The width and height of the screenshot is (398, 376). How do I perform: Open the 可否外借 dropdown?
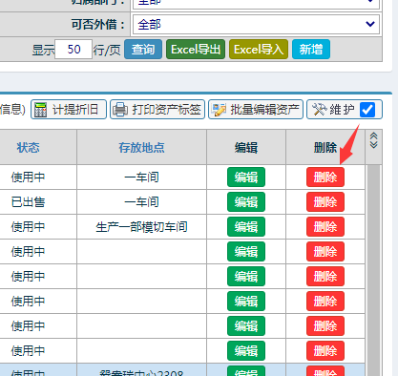(x=256, y=24)
